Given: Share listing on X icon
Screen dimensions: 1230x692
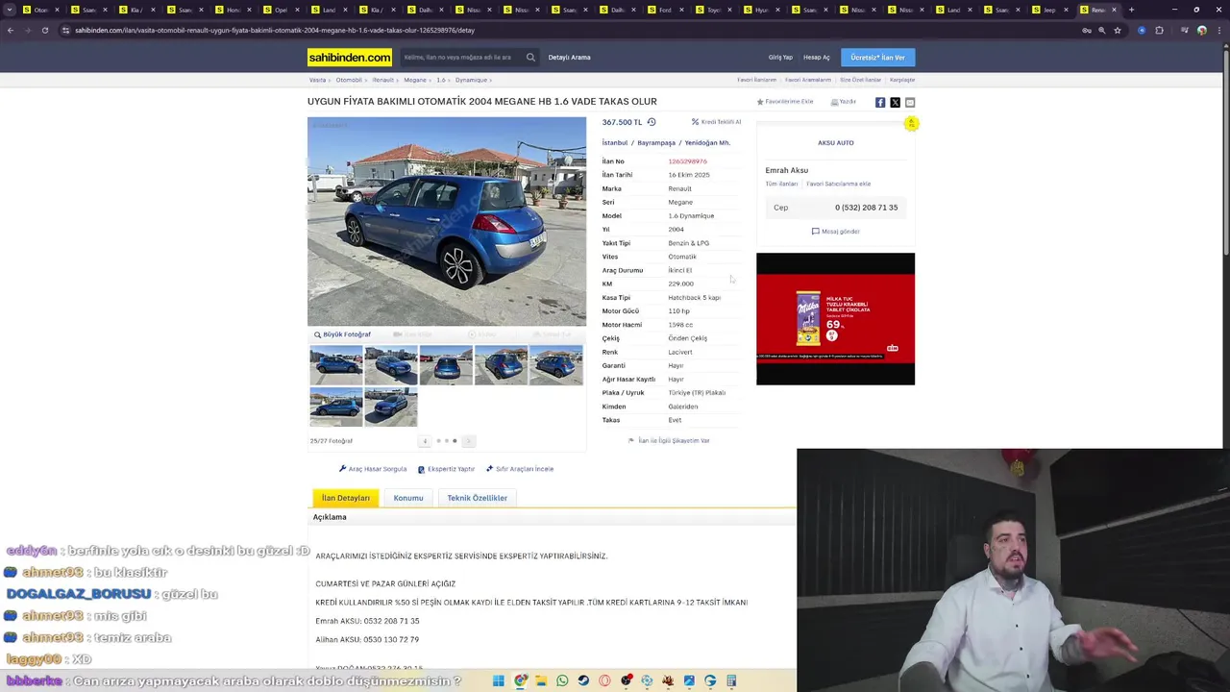Looking at the screenshot, I should 895,102.
